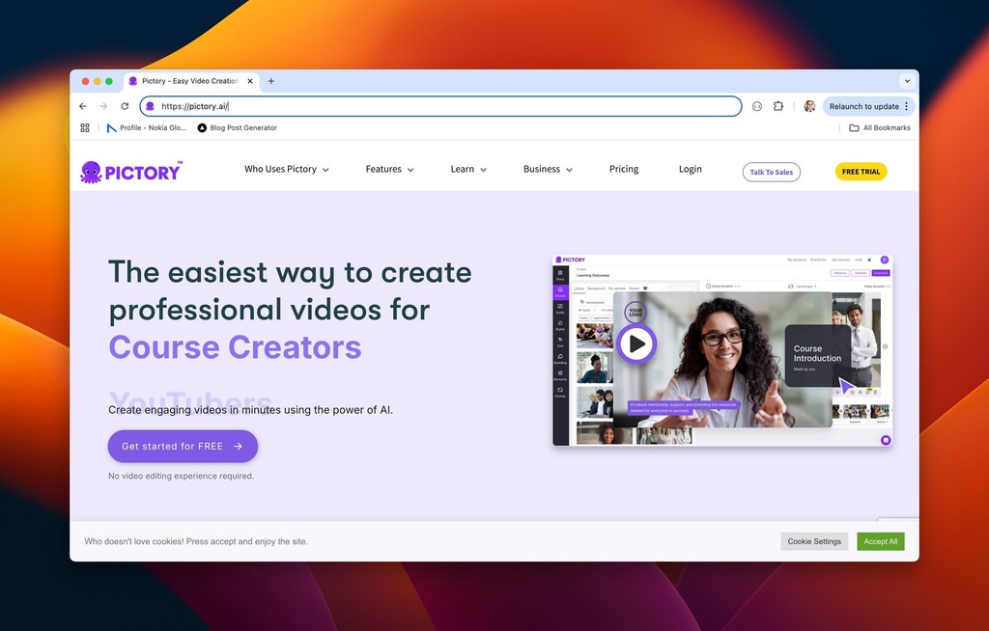Image resolution: width=989 pixels, height=631 pixels.
Task: Open the chat widget icon in the preview
Action: tap(885, 440)
